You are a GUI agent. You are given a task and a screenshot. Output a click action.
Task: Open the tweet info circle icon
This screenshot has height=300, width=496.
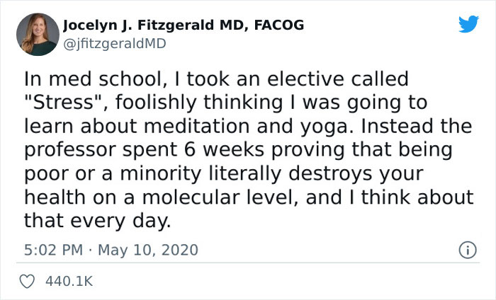468,250
